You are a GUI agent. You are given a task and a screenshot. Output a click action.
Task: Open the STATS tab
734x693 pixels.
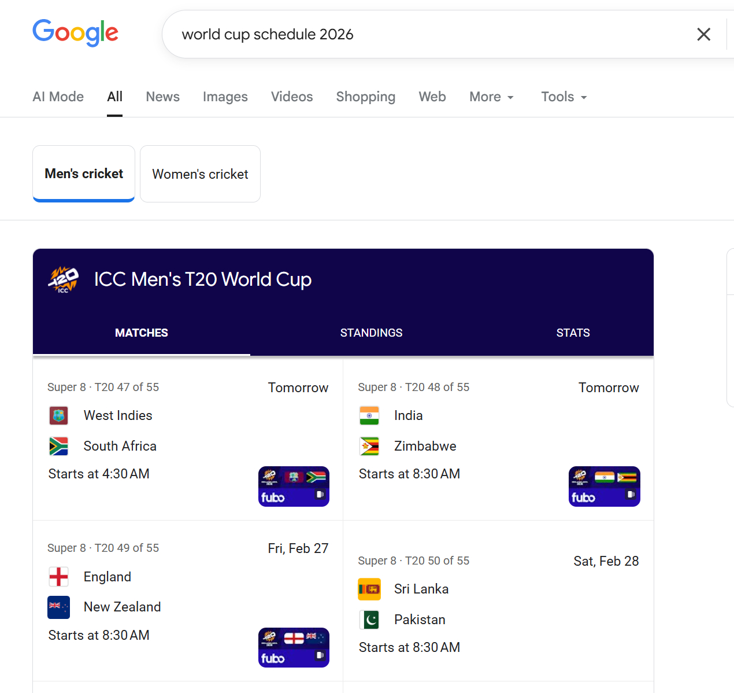[573, 333]
